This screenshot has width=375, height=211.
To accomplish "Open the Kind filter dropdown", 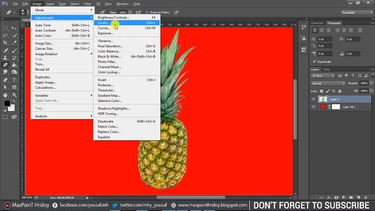I will tap(323, 76).
